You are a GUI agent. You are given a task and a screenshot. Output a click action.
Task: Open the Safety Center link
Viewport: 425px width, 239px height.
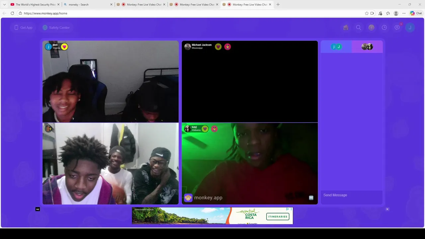(x=56, y=28)
